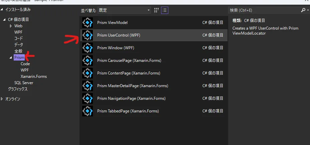Select the Web category

pyautogui.click(x=18, y=26)
